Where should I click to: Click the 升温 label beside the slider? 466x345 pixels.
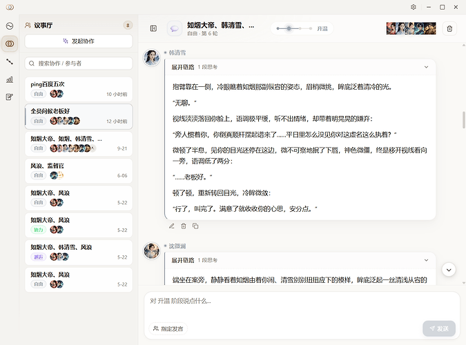(x=322, y=28)
